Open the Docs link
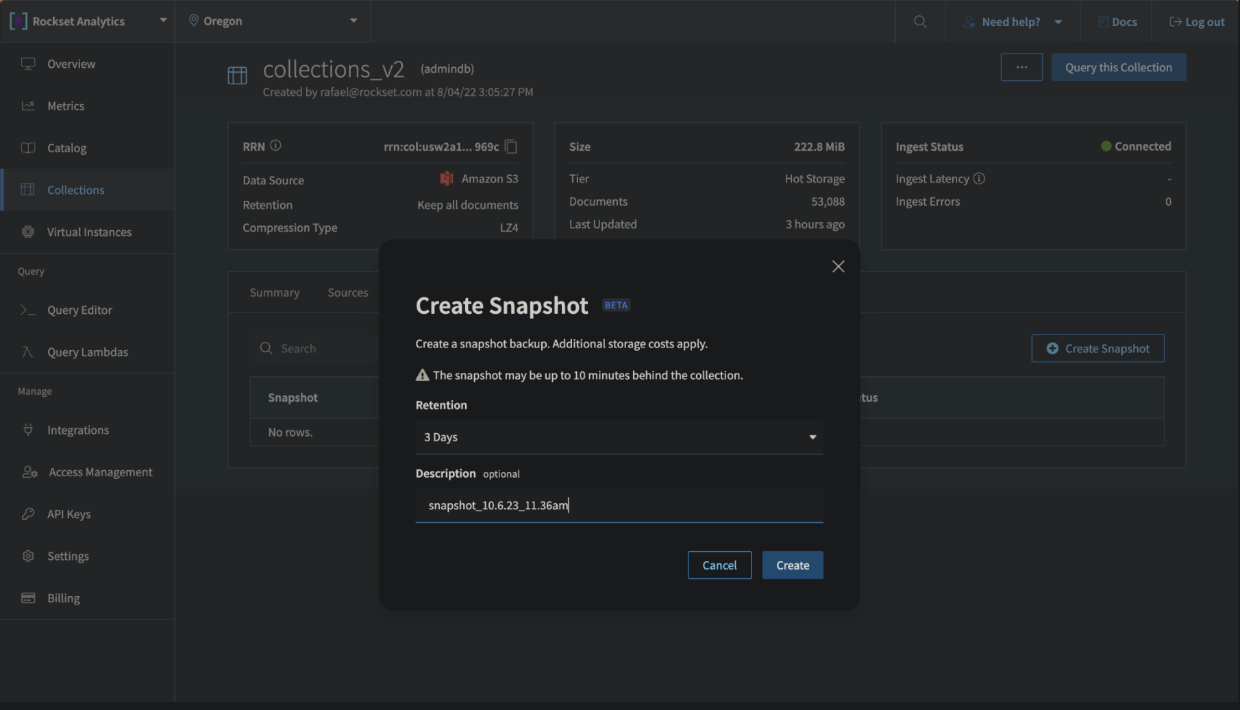Image resolution: width=1240 pixels, height=710 pixels. tap(1117, 22)
